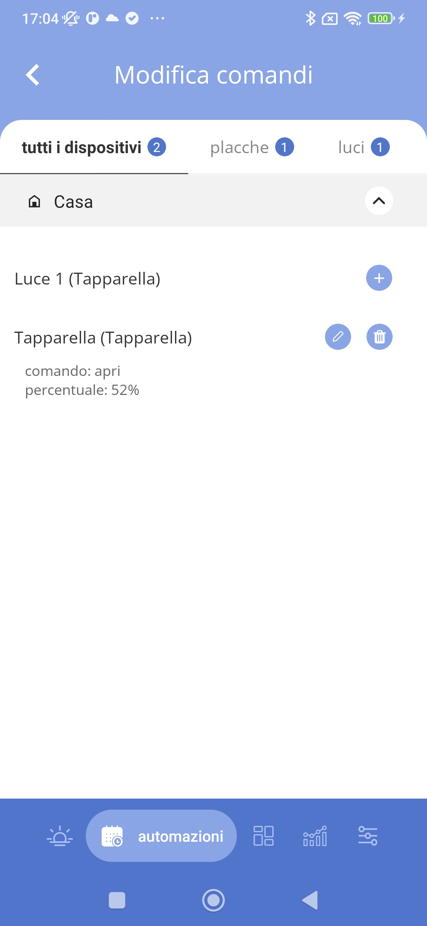Collapse the Casa section chevron
The height and width of the screenshot is (926, 427).
tap(379, 201)
